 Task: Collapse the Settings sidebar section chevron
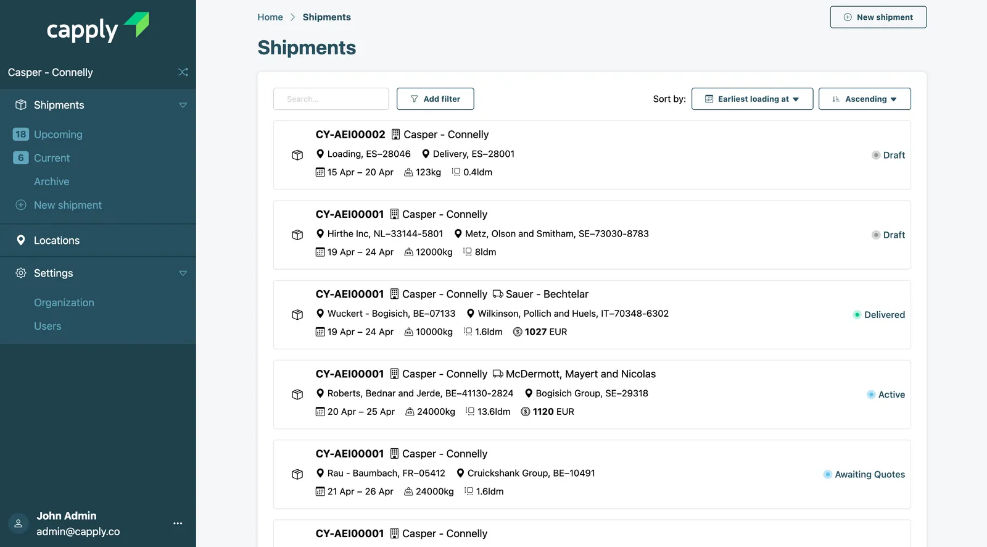point(183,273)
